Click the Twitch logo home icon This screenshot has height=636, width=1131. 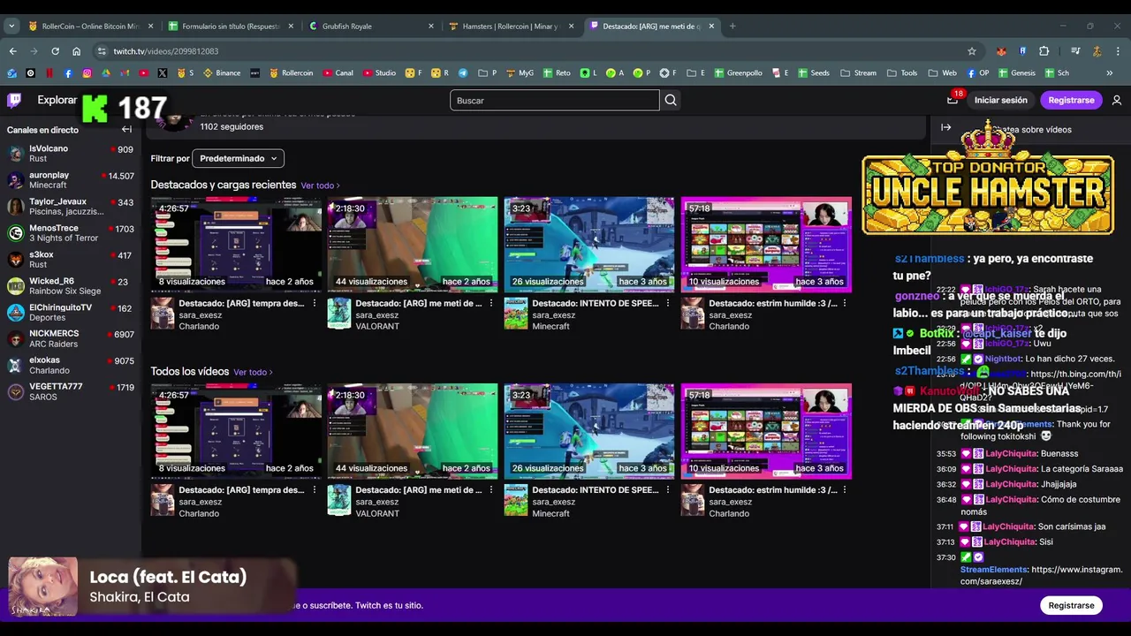pos(14,100)
